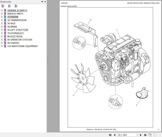
Task: Go to the next page
Action: (141, 135)
